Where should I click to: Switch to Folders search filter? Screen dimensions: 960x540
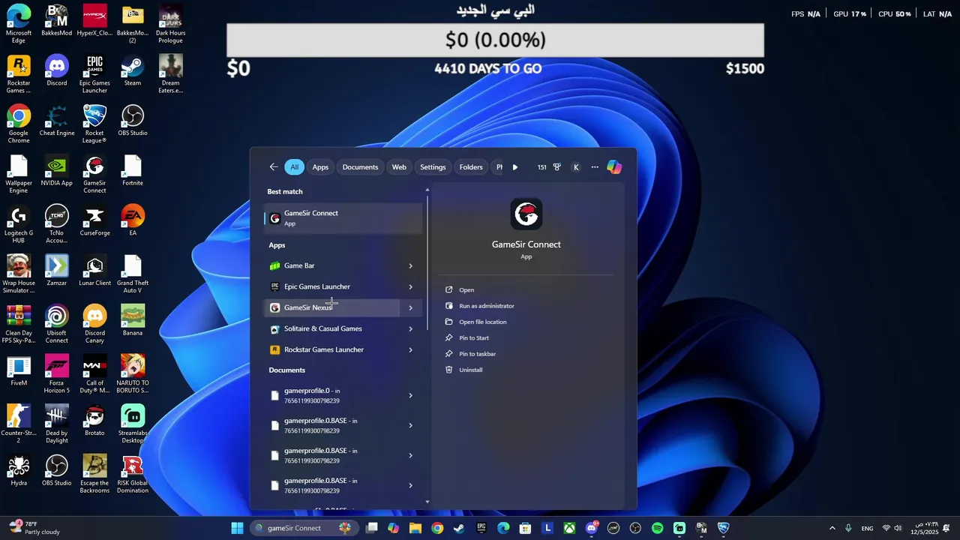pos(471,167)
